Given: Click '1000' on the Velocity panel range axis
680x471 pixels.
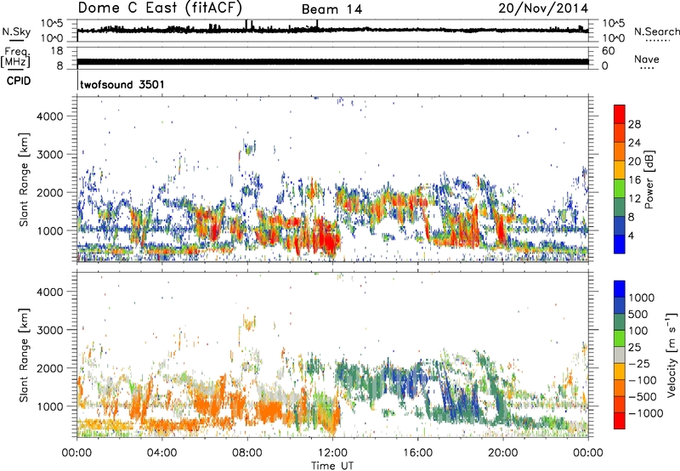Looking at the screenshot, I should pyautogui.click(x=50, y=406).
